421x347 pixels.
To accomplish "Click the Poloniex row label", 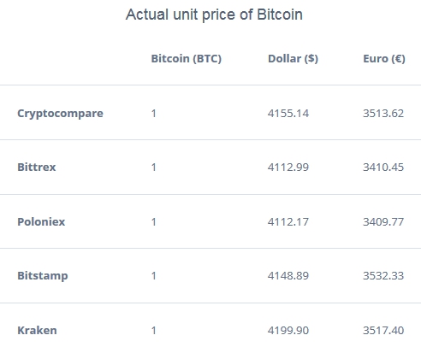I will [x=41, y=221].
